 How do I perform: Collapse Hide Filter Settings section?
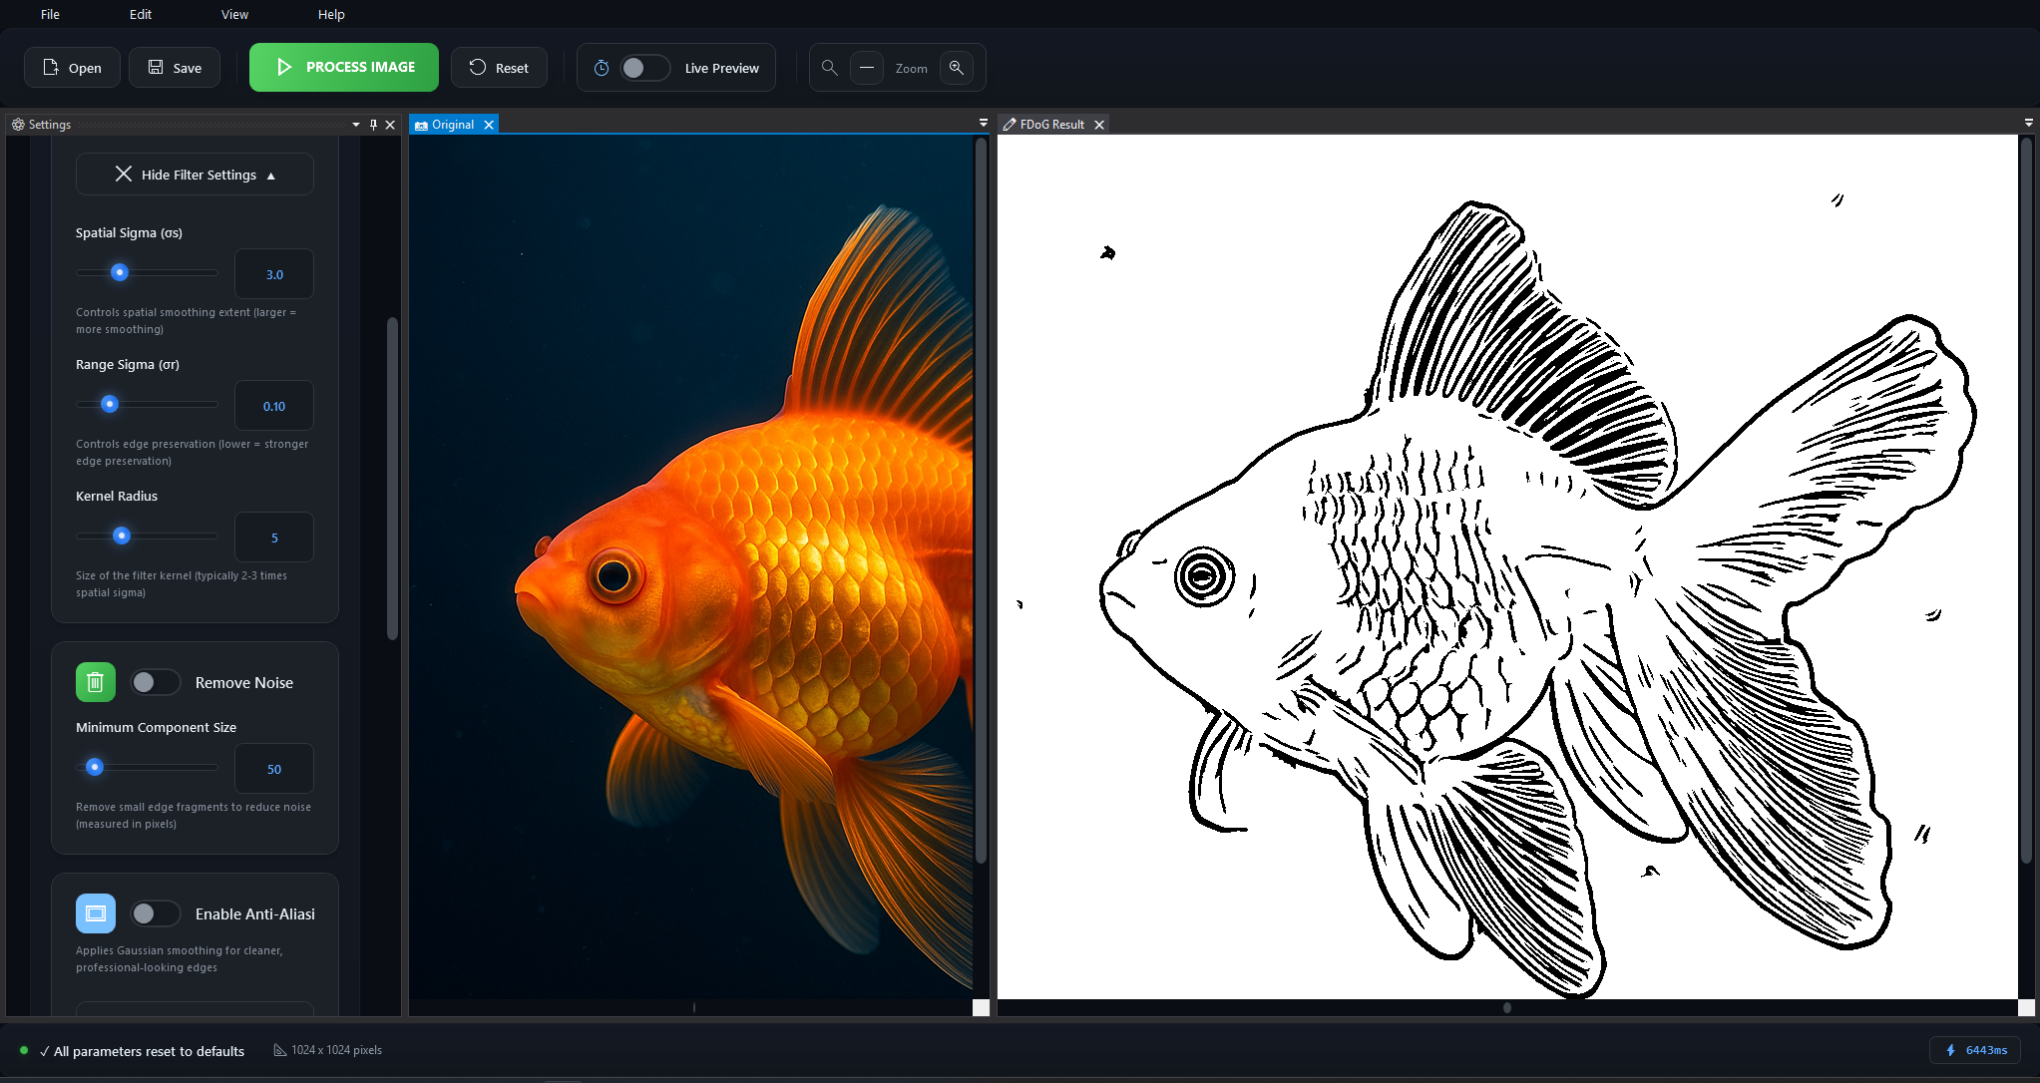(x=195, y=175)
